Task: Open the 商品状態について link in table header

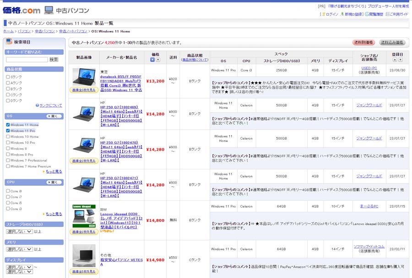Action: click(x=195, y=60)
